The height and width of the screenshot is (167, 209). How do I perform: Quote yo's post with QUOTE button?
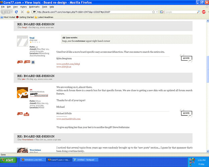[x=186, y=113]
